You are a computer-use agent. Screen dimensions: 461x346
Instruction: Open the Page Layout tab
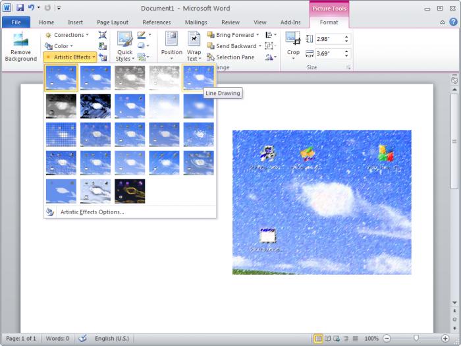coord(112,22)
